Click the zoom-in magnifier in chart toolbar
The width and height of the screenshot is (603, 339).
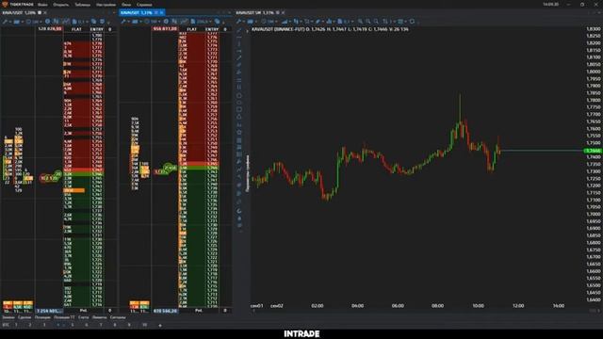point(360,22)
